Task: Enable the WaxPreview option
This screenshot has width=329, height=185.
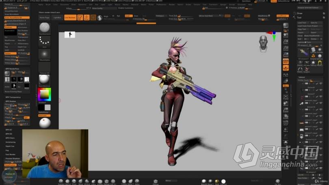Action: click(x=11, y=40)
